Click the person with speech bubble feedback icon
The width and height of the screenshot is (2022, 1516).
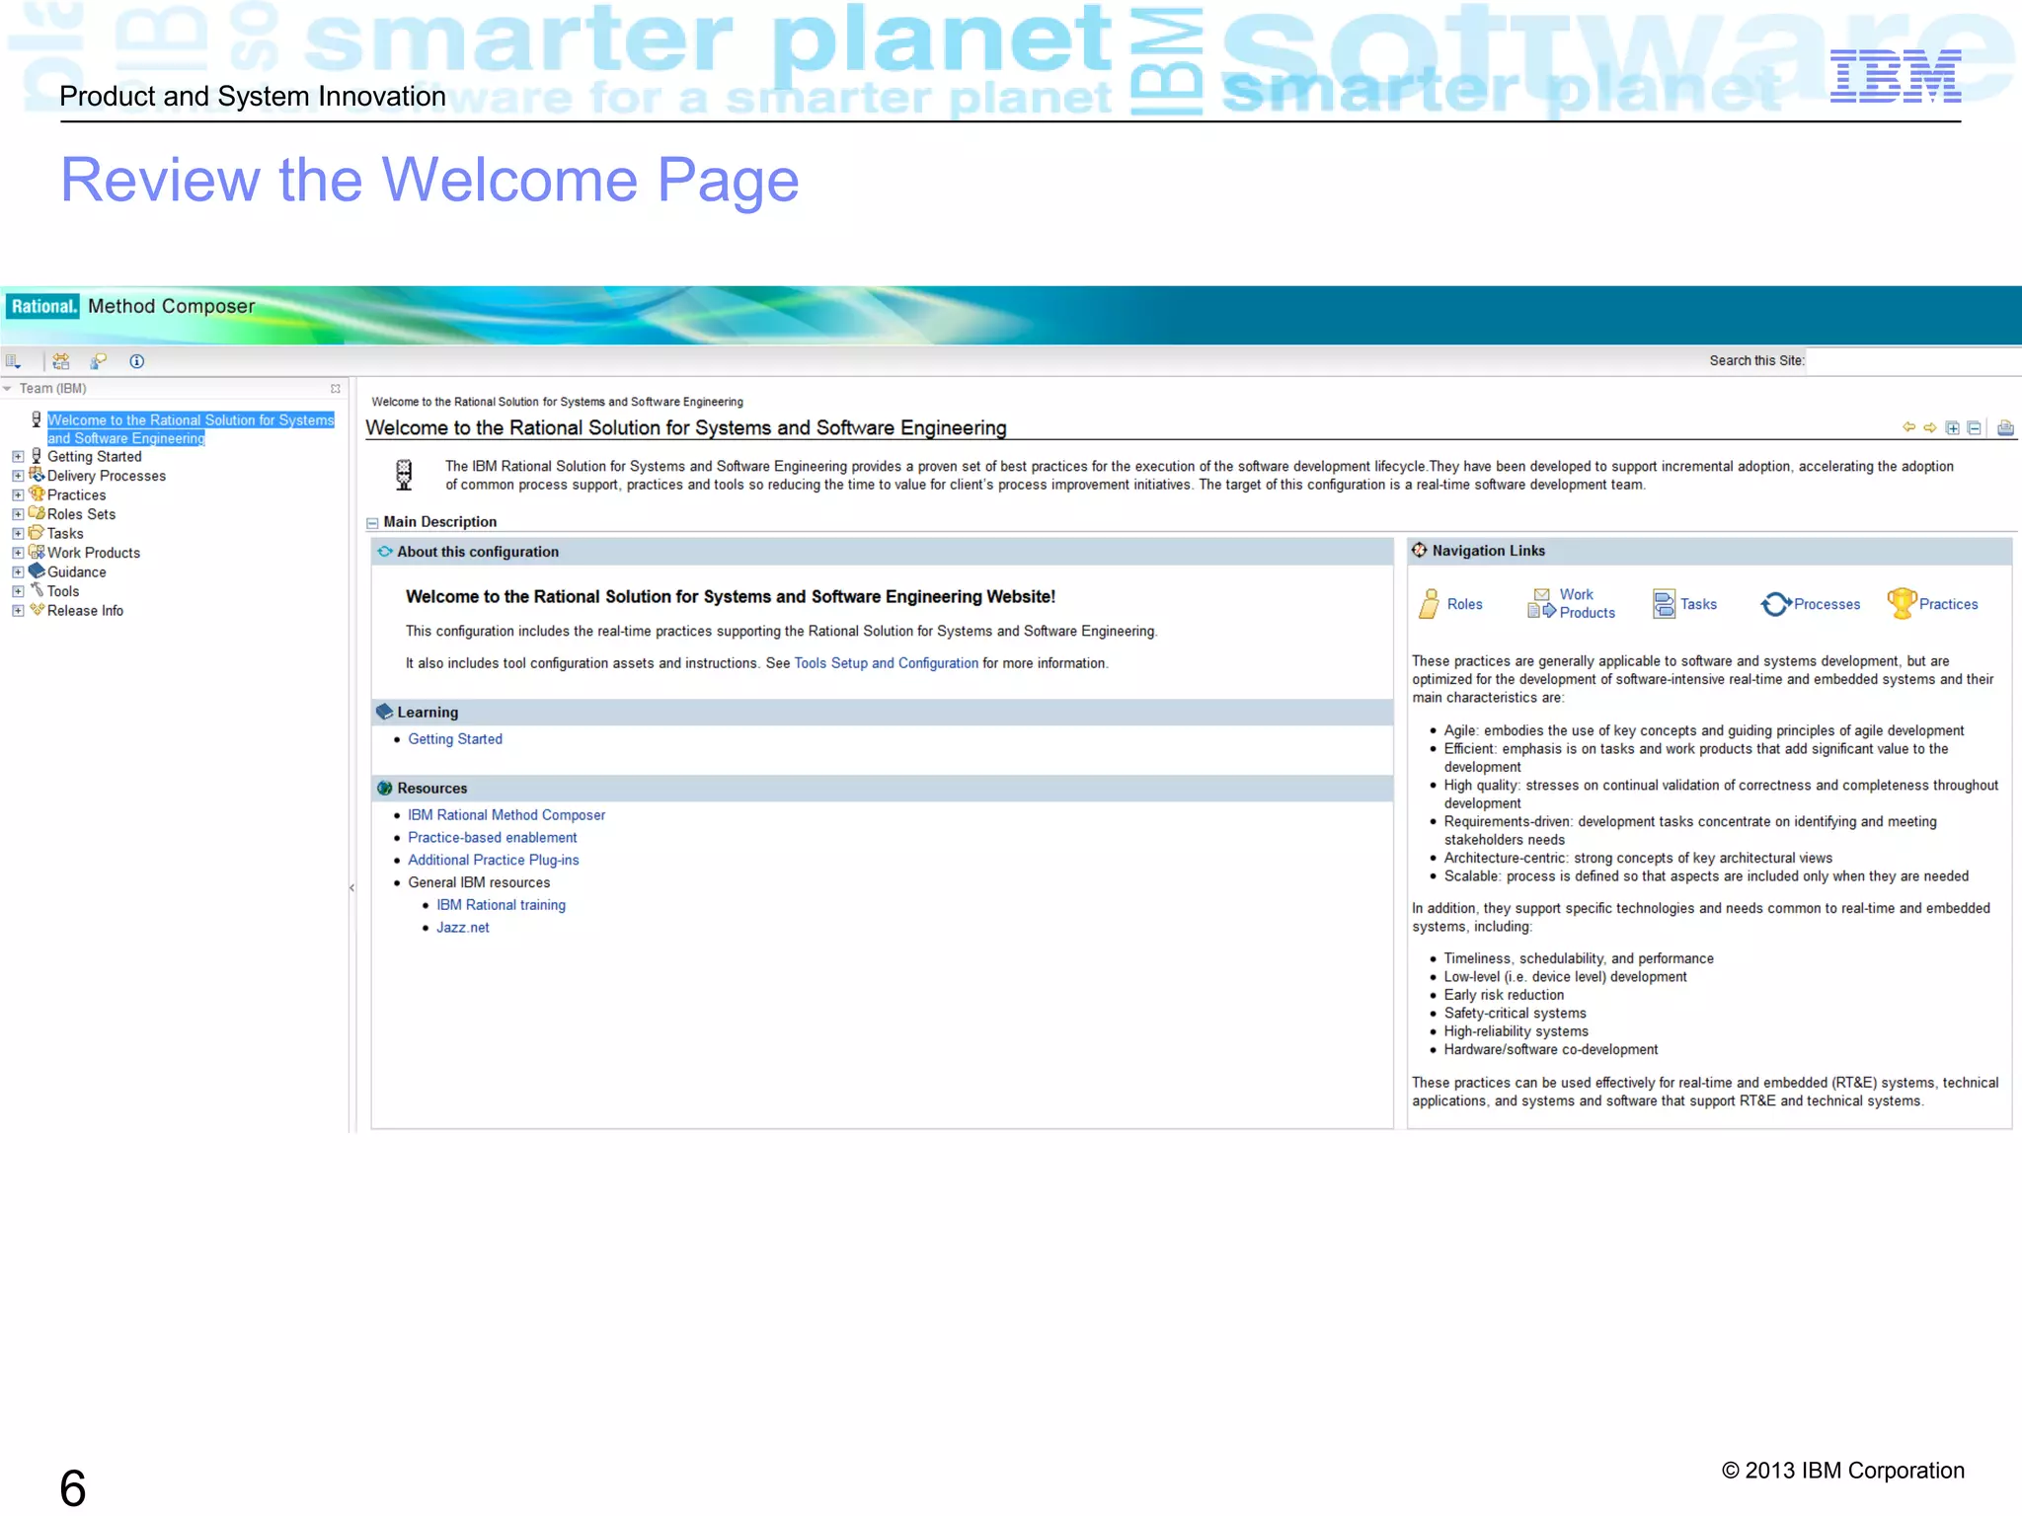click(99, 361)
